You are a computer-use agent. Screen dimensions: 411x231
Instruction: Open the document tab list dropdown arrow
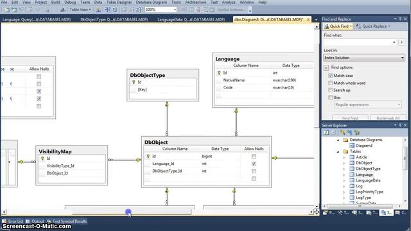pos(316,20)
